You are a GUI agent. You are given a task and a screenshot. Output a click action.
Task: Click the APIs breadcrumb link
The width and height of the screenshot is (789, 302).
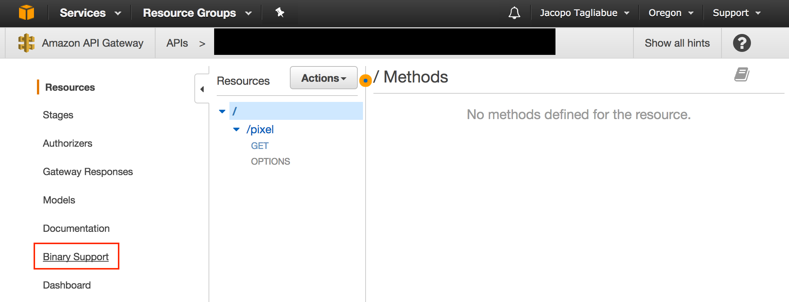coord(177,43)
